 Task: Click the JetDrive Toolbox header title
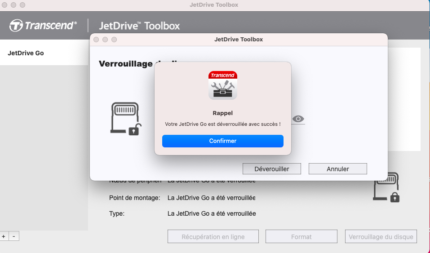[139, 26]
